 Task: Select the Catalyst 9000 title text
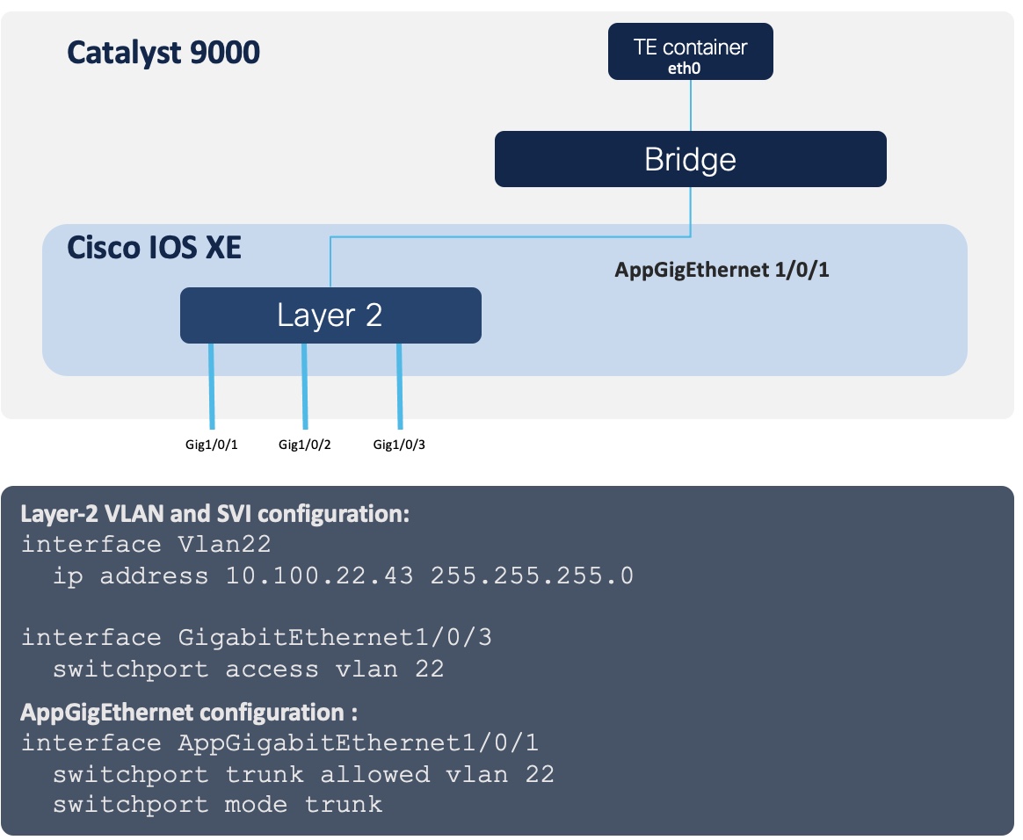tap(163, 54)
